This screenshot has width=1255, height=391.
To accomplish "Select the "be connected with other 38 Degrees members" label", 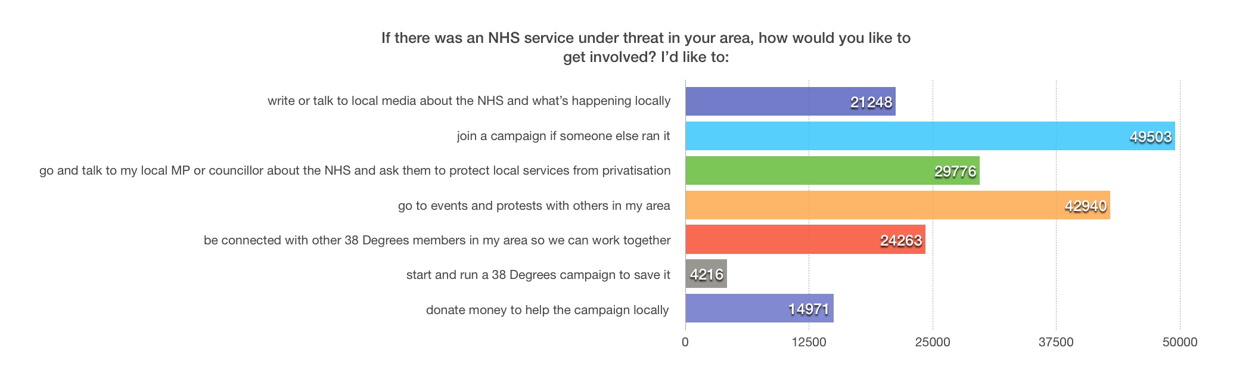I will click(437, 240).
